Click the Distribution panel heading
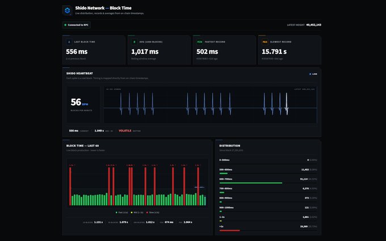The width and height of the screenshot is (386, 241). pyautogui.click(x=230, y=146)
